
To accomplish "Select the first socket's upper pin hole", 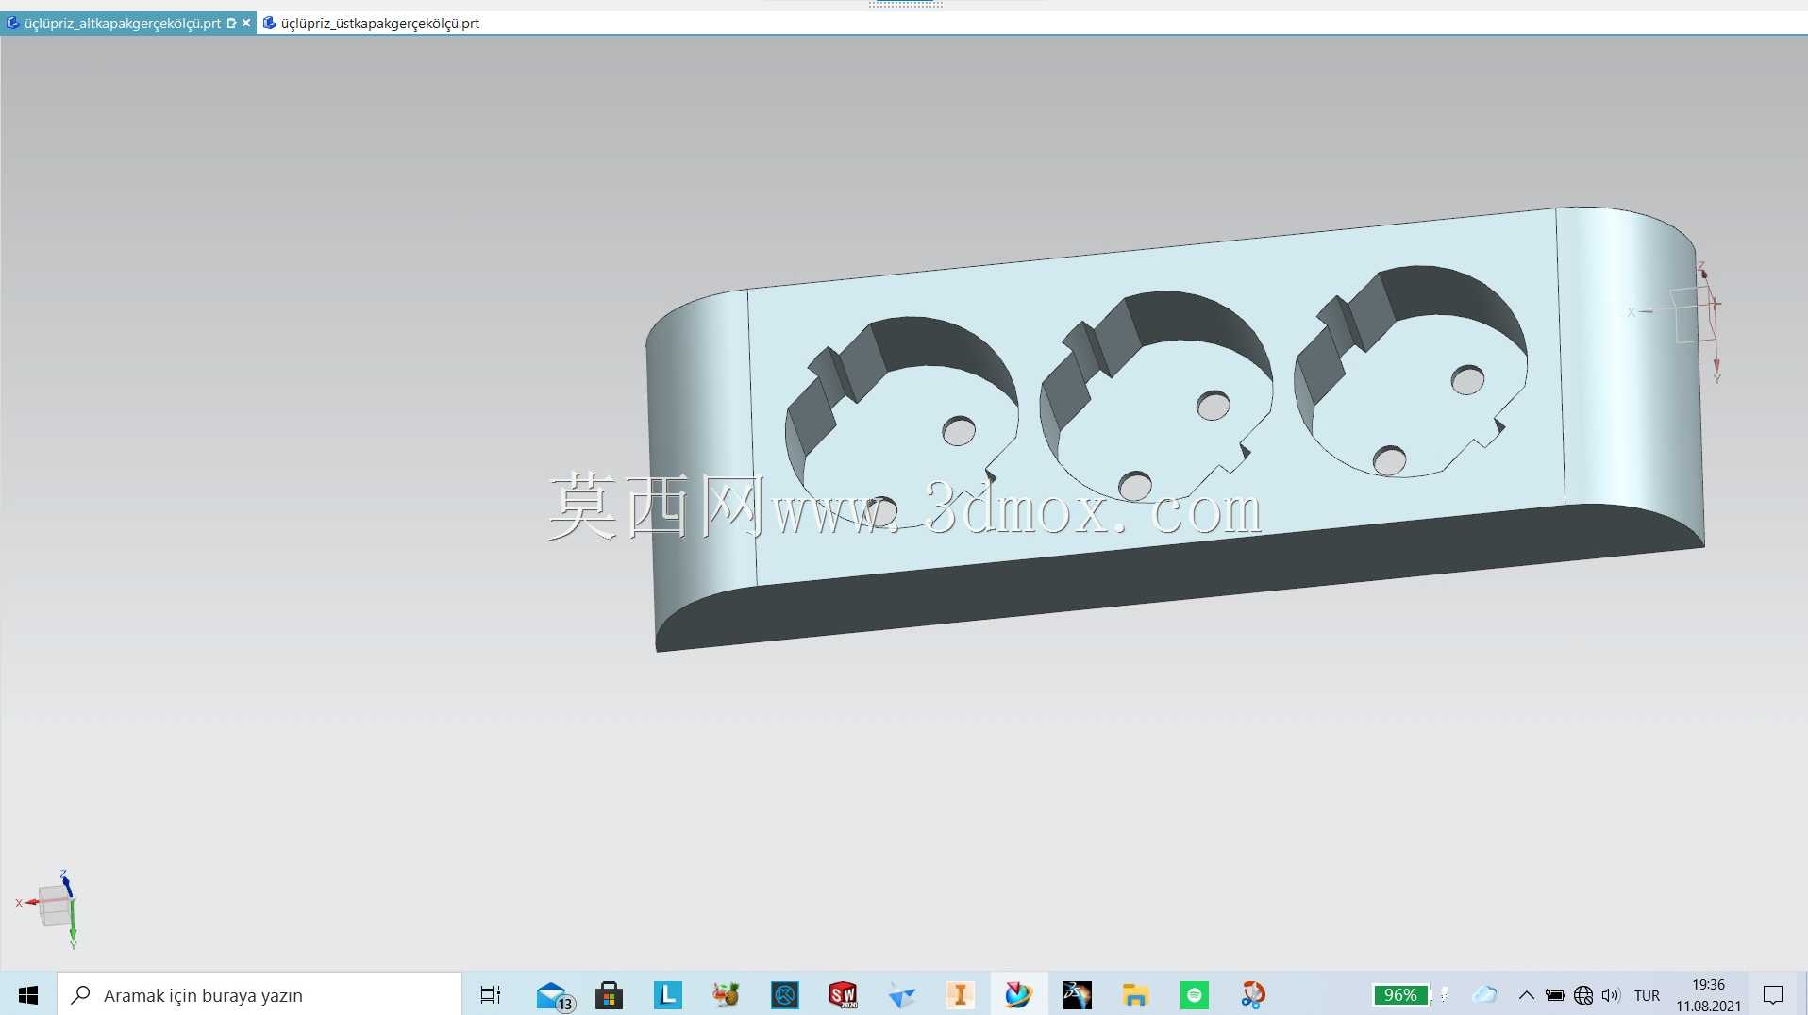I will pos(959,431).
